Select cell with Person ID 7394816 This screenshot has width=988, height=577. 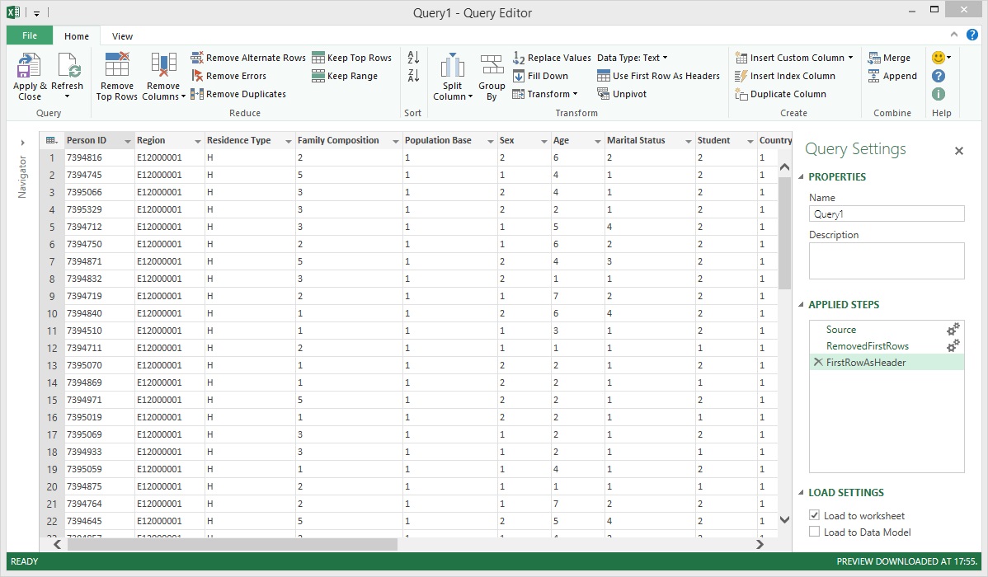pyautogui.click(x=100, y=157)
